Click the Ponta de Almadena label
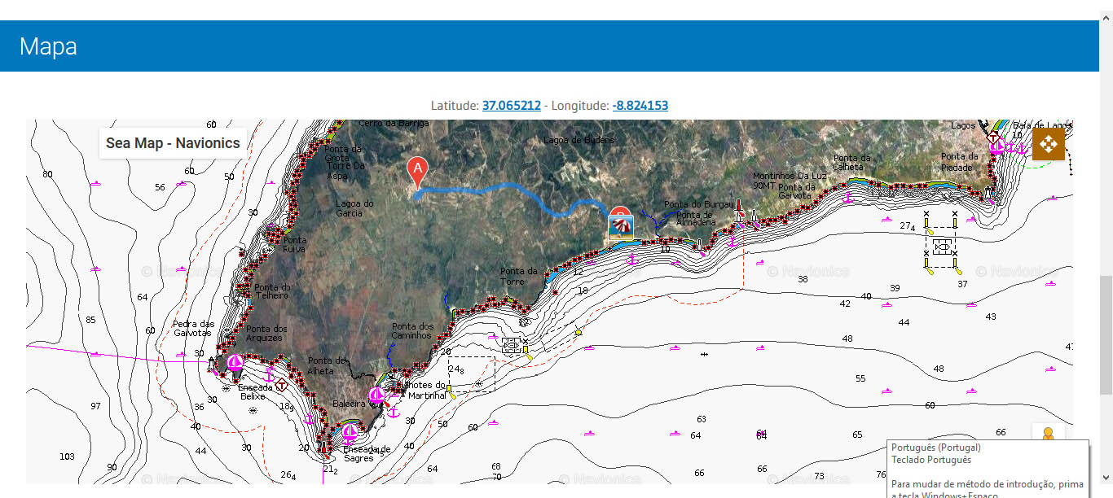 click(696, 218)
